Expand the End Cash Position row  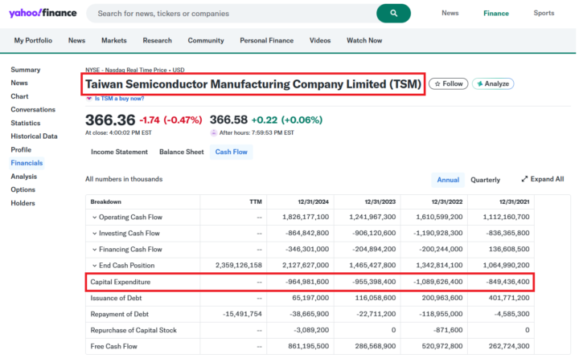click(x=95, y=266)
